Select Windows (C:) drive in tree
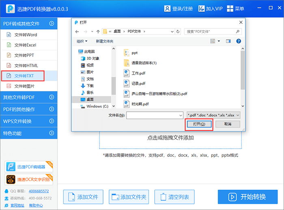The image size is (284, 210). (95, 106)
